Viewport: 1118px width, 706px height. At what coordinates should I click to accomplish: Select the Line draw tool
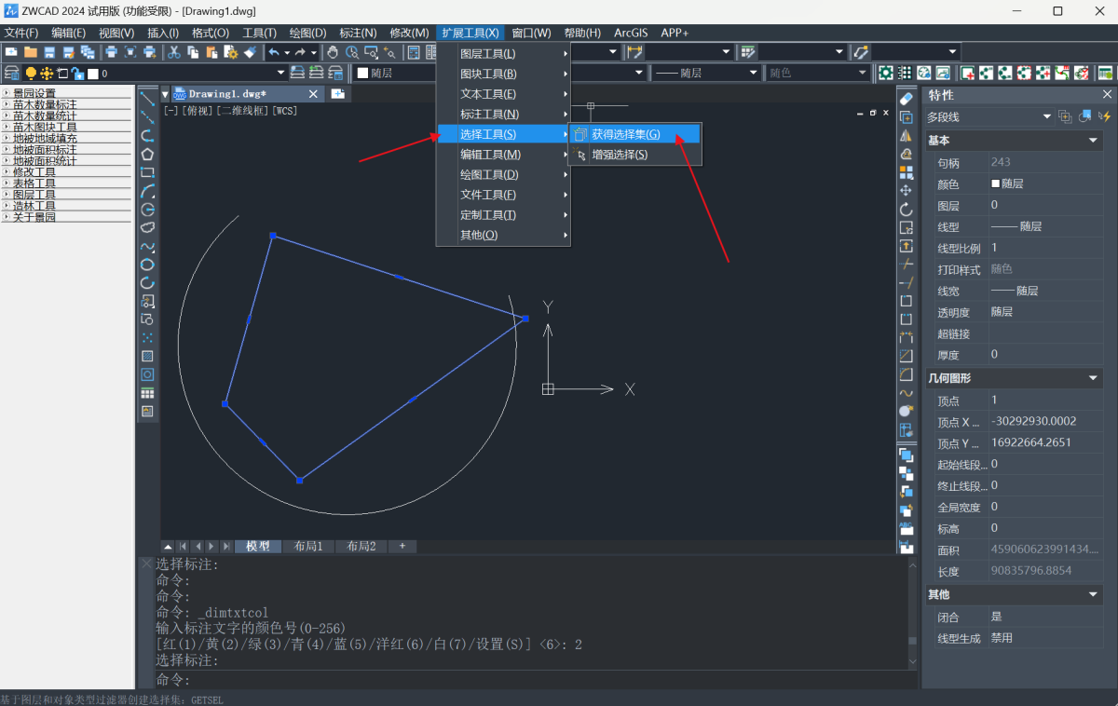click(x=147, y=98)
